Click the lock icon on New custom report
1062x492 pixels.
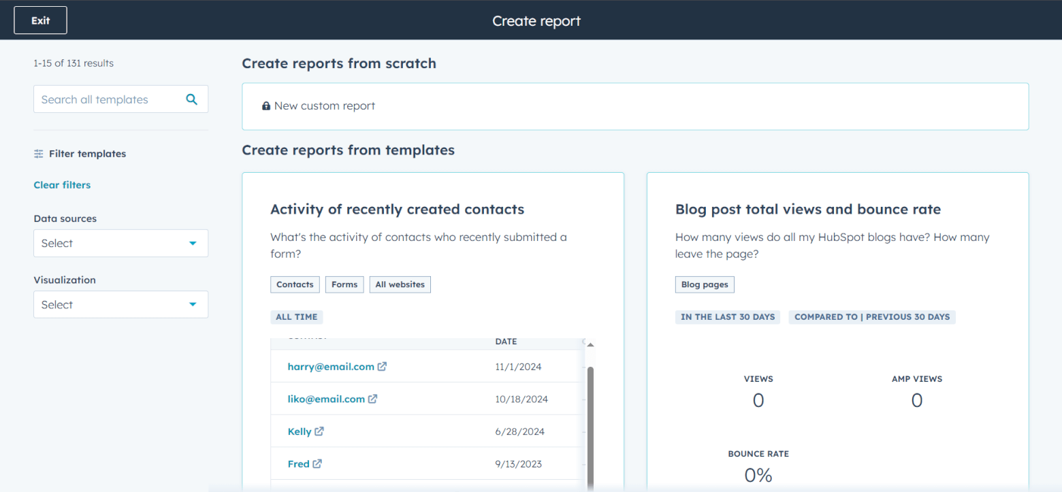coord(266,106)
